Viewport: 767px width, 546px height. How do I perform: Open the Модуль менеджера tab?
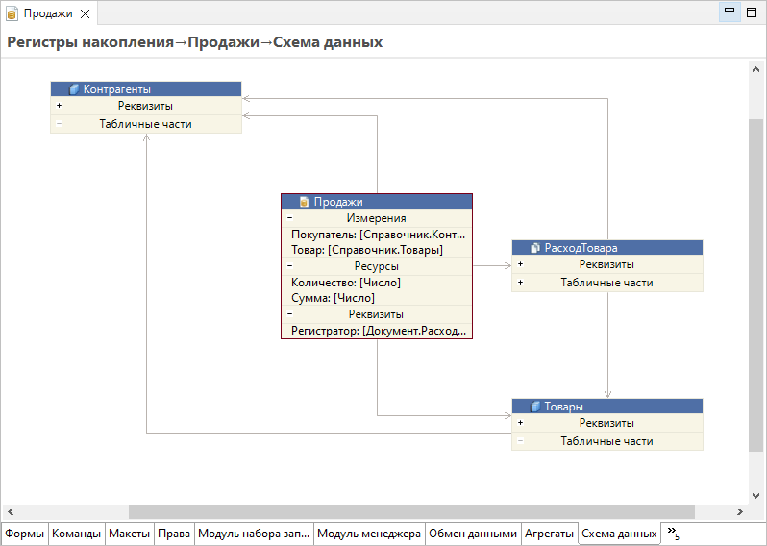(x=369, y=534)
